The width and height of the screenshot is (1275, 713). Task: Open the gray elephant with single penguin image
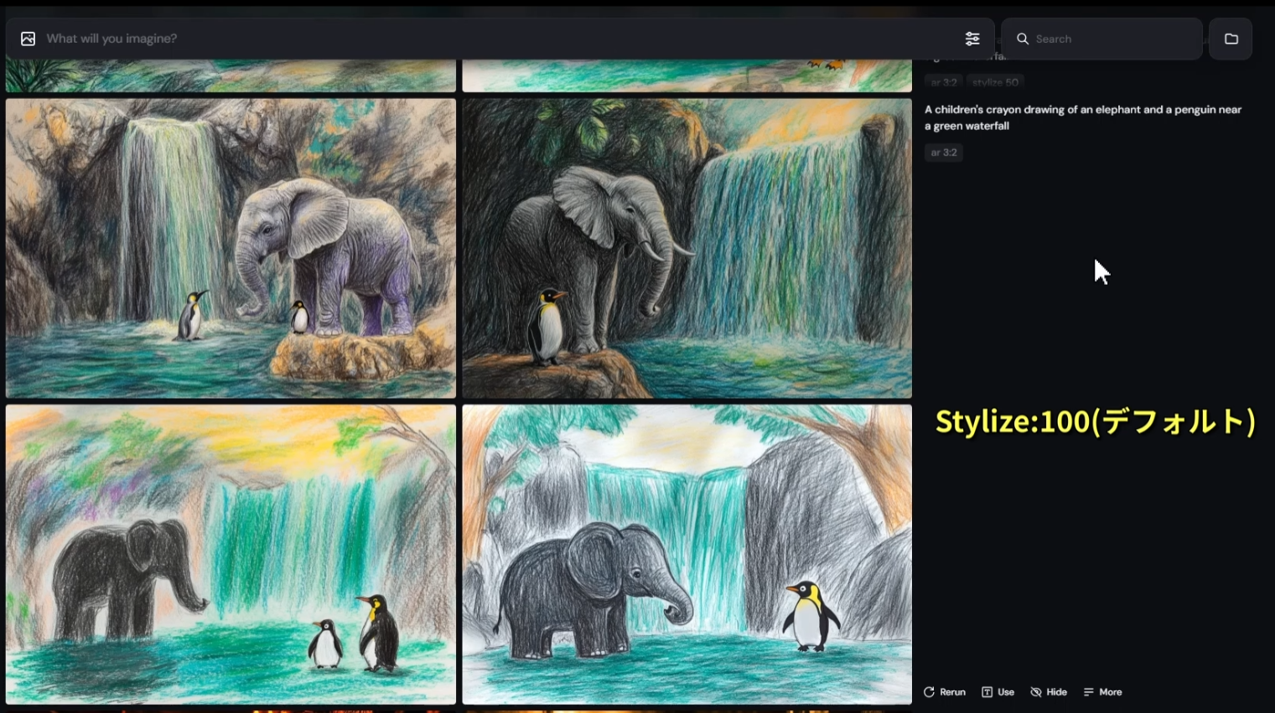point(687,554)
